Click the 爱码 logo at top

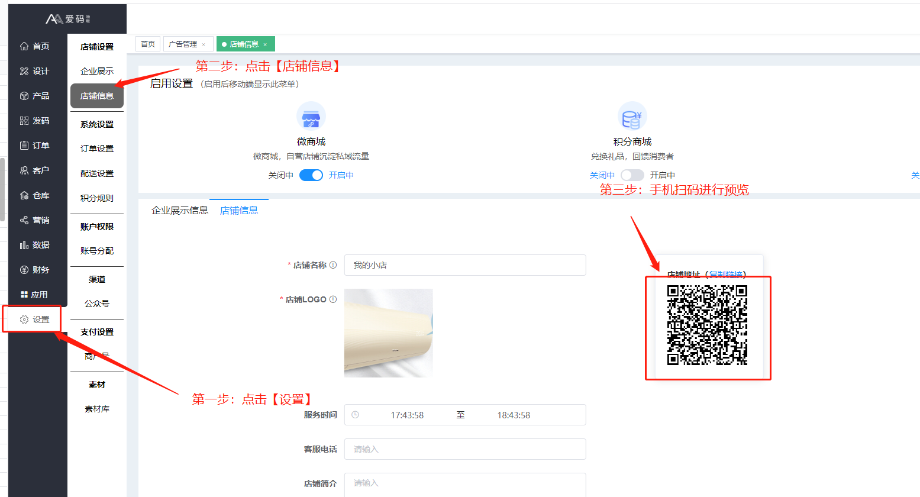coord(67,19)
